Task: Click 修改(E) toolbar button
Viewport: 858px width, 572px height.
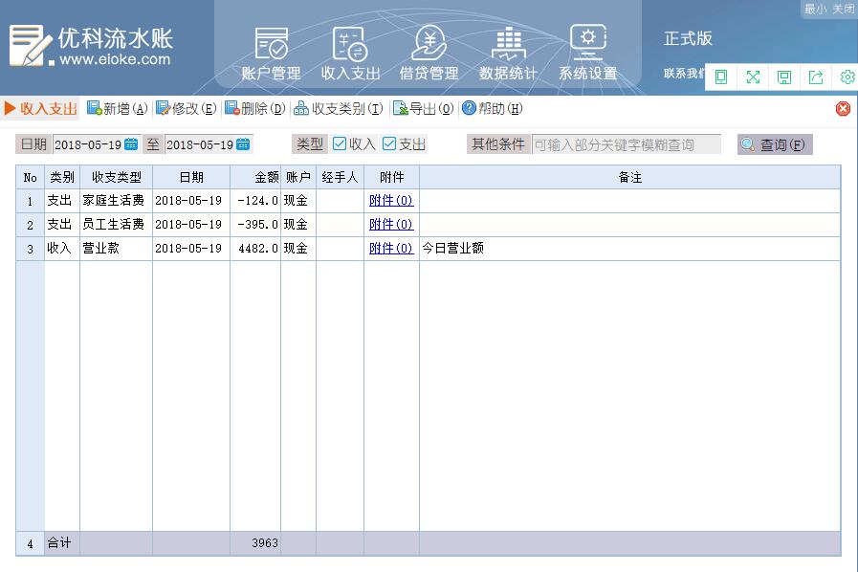Action: 187,108
